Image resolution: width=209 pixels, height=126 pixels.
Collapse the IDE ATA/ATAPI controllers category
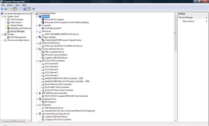37,61
